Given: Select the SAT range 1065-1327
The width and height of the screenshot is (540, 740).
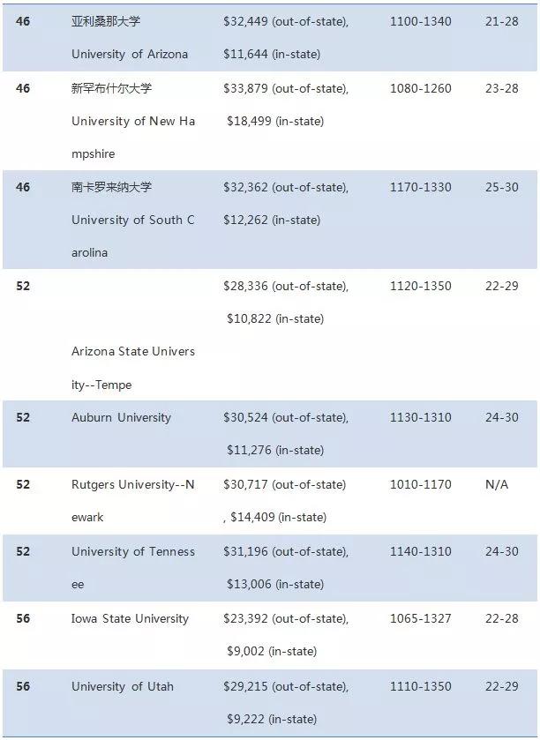Looking at the screenshot, I should tap(420, 618).
